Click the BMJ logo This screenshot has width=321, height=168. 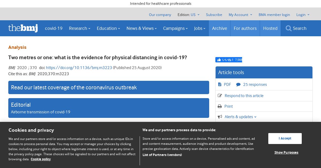click(x=23, y=28)
